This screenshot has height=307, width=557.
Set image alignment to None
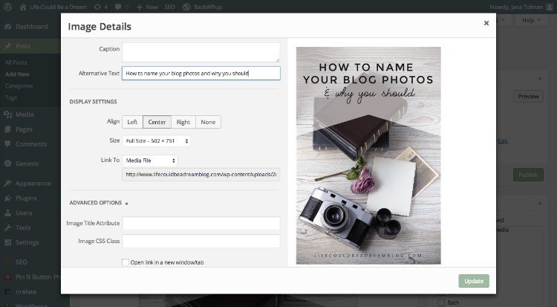coord(208,122)
